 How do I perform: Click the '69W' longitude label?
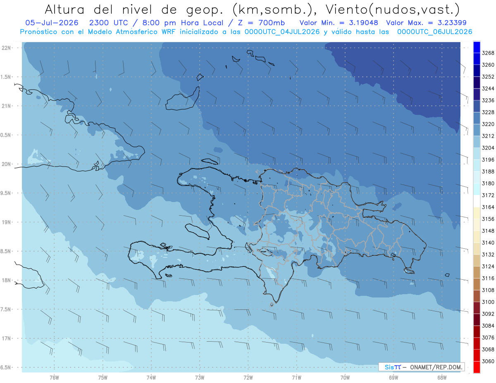pos(393,377)
